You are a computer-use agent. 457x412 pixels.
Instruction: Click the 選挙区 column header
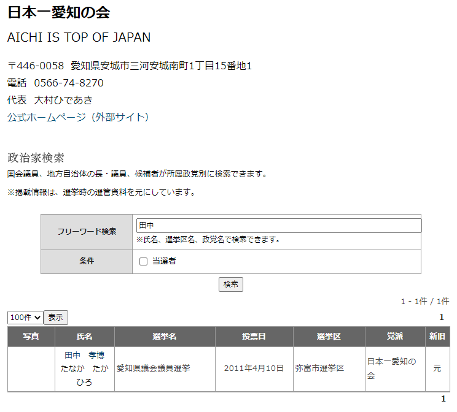(x=329, y=337)
